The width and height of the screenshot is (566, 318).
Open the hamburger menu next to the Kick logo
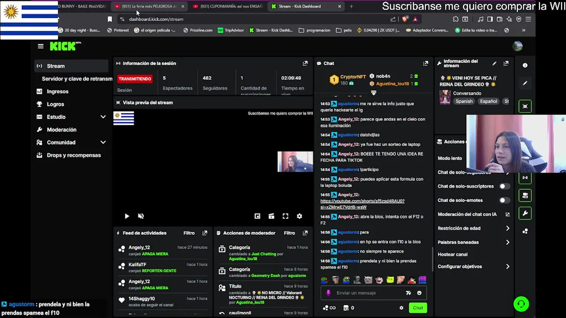(41, 46)
